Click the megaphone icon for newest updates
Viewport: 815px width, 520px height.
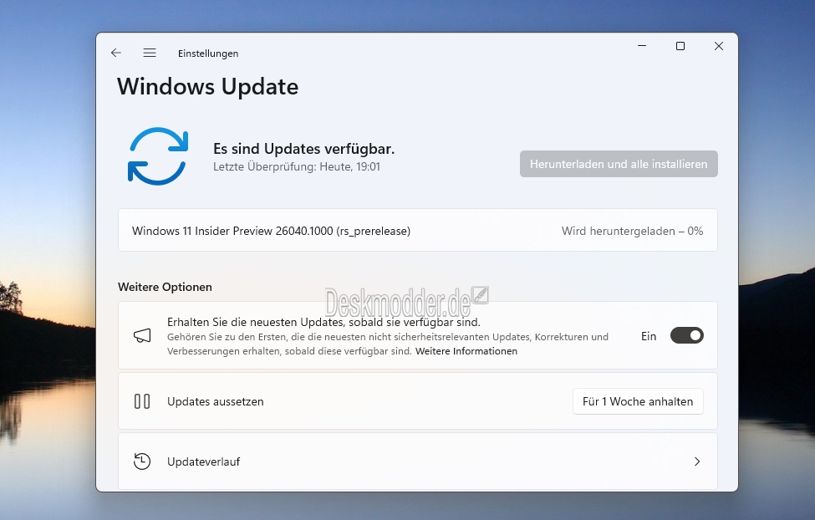(142, 336)
